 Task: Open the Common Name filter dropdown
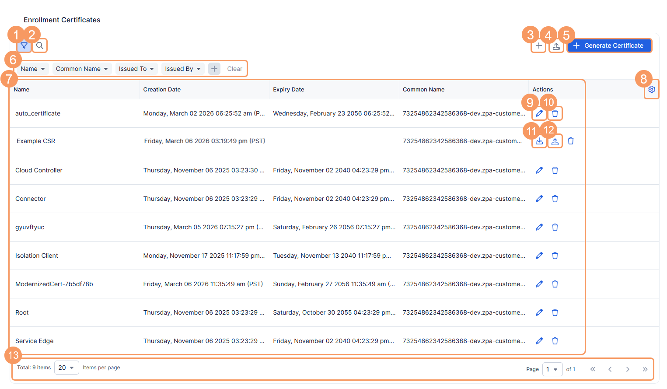click(x=82, y=69)
